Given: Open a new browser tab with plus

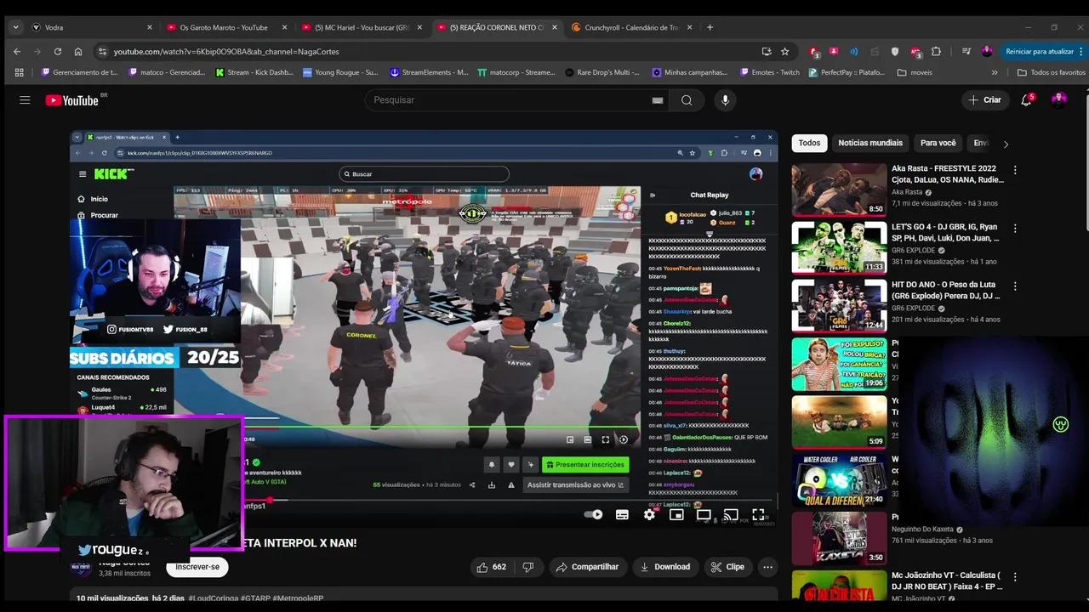Looking at the screenshot, I should 710,27.
